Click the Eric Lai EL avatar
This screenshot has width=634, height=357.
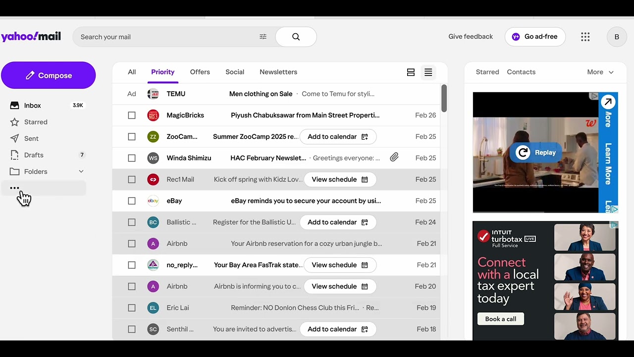153,308
